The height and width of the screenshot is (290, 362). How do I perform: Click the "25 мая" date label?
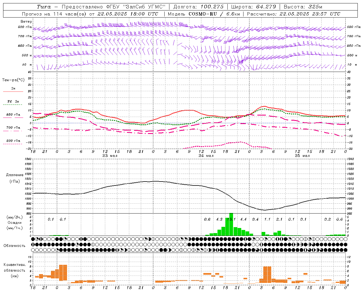click(302, 156)
